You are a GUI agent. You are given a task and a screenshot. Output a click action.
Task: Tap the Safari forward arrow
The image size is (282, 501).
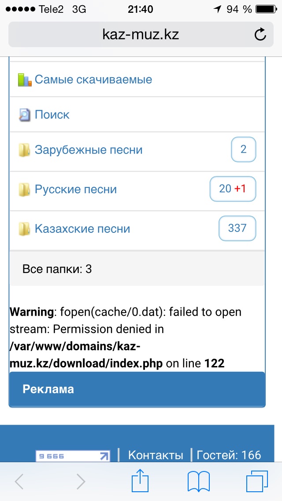[81, 481]
